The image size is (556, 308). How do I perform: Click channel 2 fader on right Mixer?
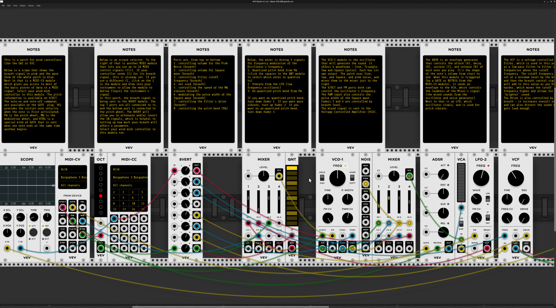tap(389, 202)
